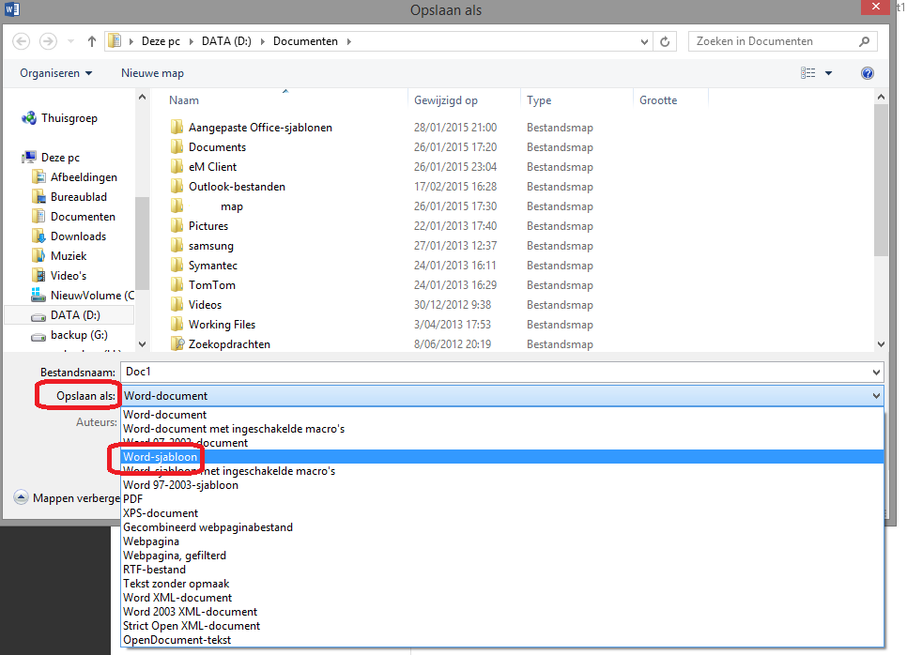The height and width of the screenshot is (655, 907).
Task: Expand the chevron after Documenten in the address bar
Action: click(x=348, y=41)
